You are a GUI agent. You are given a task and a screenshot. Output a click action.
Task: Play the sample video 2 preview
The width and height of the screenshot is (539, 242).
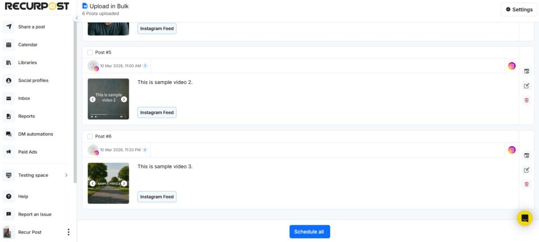click(92, 117)
